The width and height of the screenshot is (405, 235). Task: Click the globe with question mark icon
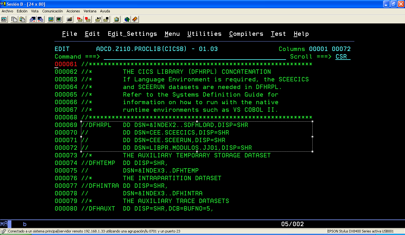(126, 19)
